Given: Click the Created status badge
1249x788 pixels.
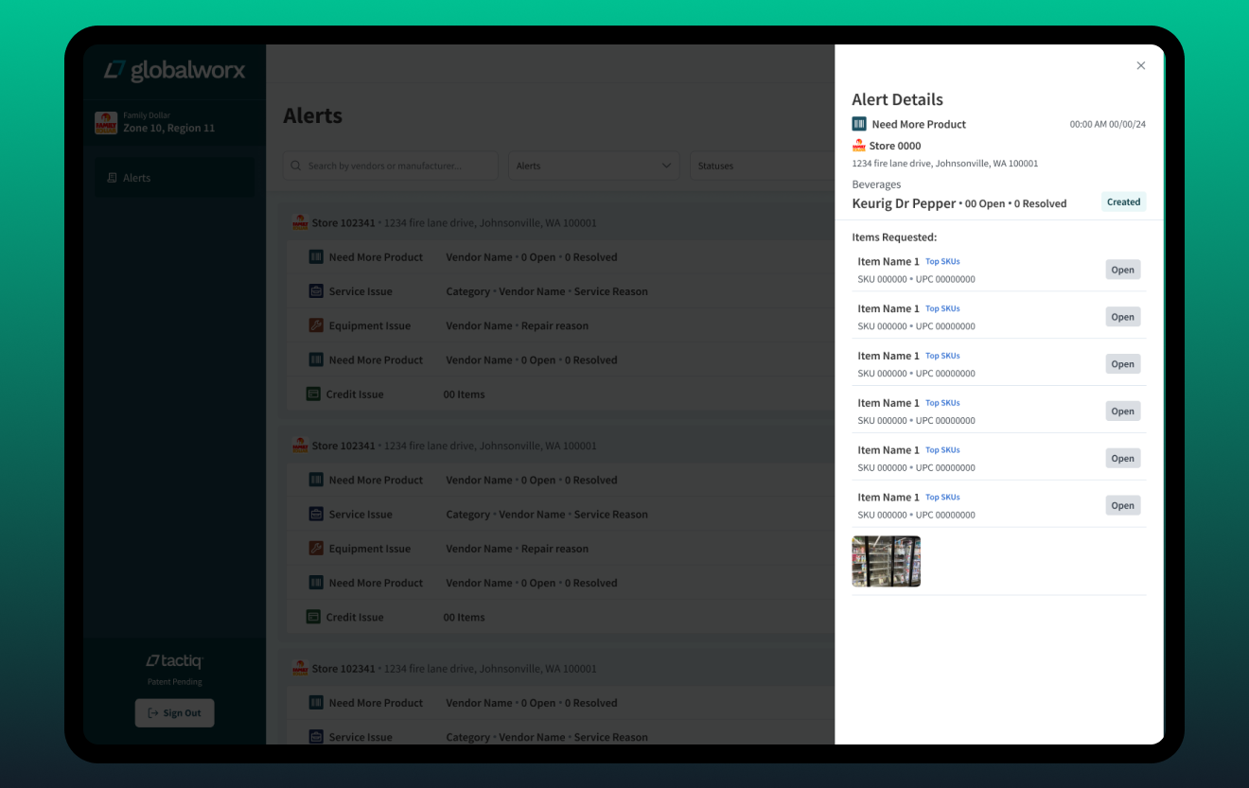Looking at the screenshot, I should coord(1124,201).
